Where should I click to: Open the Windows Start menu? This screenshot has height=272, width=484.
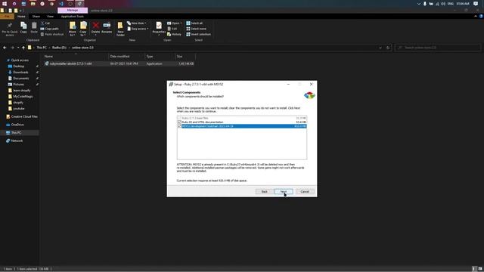(5, 4)
